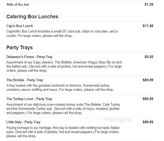Screen dimensions: 164x141
Task: Click the Cap's Box Lunch description text
Action: (x=62, y=34)
